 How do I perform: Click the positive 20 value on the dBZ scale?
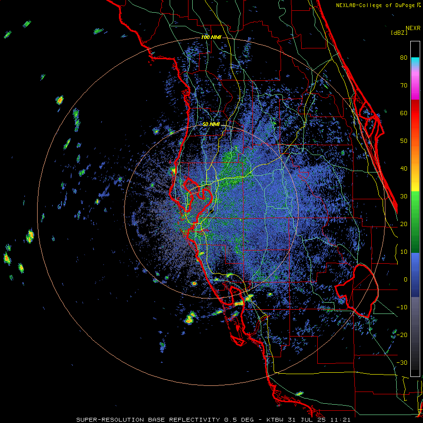tap(404, 224)
